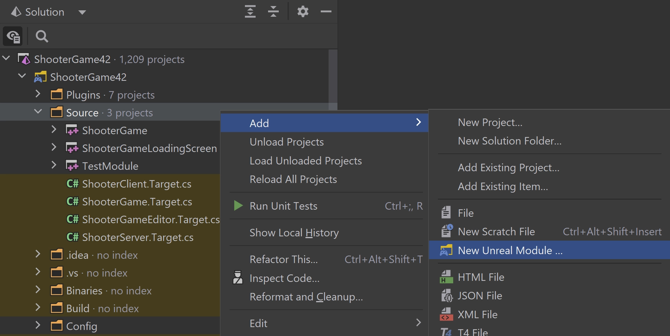Expand the TestModule chevron
Viewport: 670px width, 336px height.
pyautogui.click(x=54, y=165)
